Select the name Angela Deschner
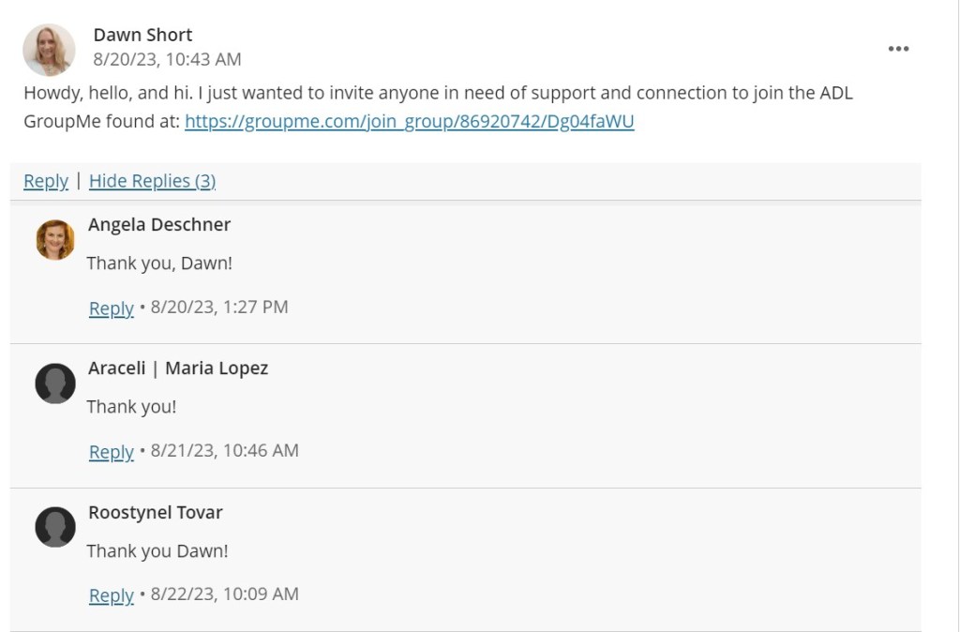Screen dimensions: 960x632 tap(159, 224)
